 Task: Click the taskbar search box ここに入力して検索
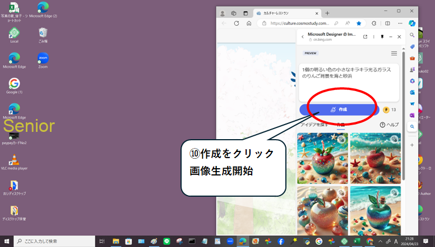(54, 241)
